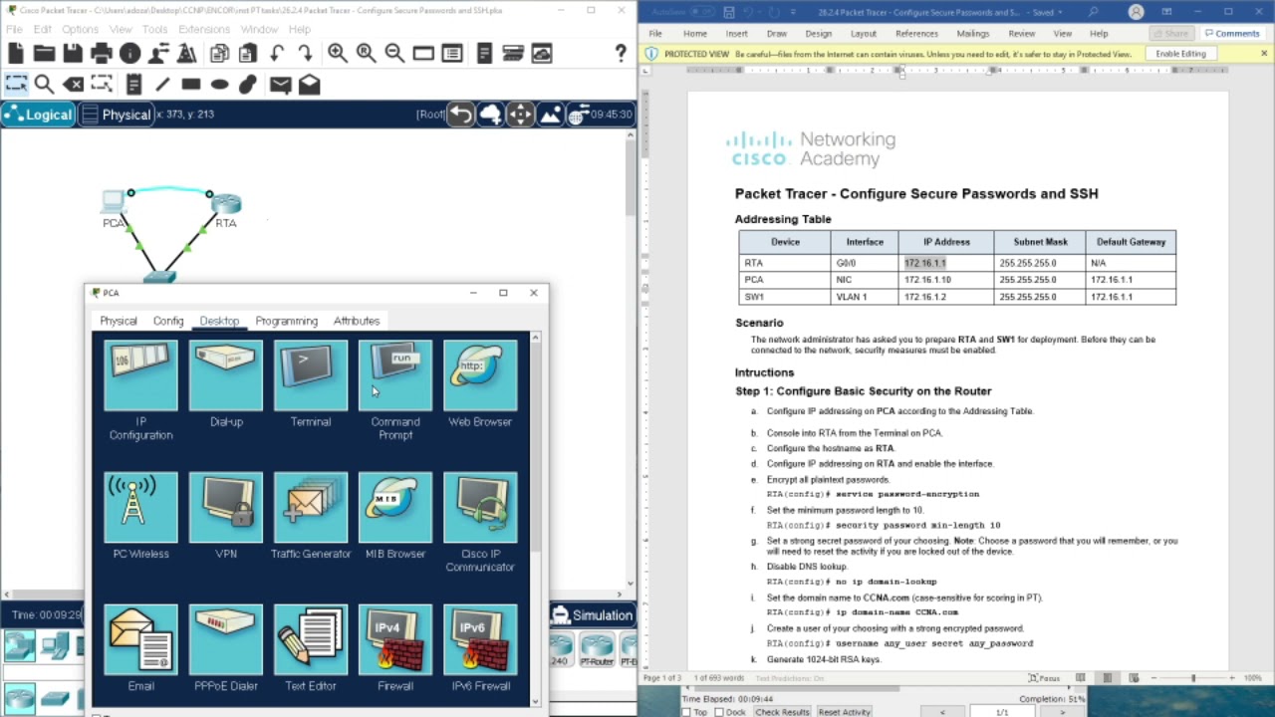Click the Save disk icon in Packet Tracer toolbar

coord(73,54)
